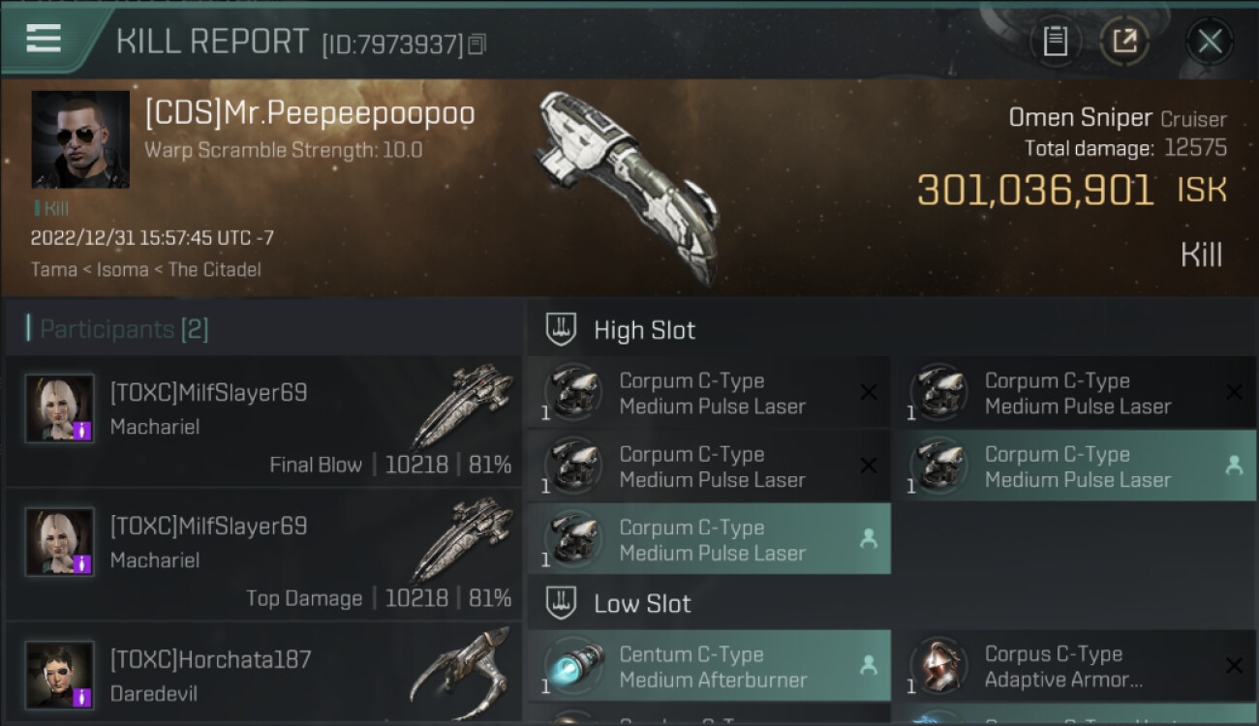Select Corpus C-Type Adaptive Armor module

point(1074,666)
